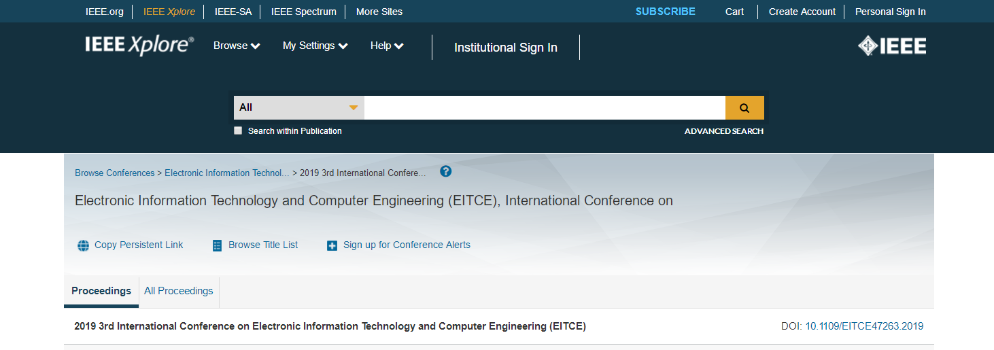Go to IEEE.org site link
Screen dimensions: 994x350
[105, 12]
